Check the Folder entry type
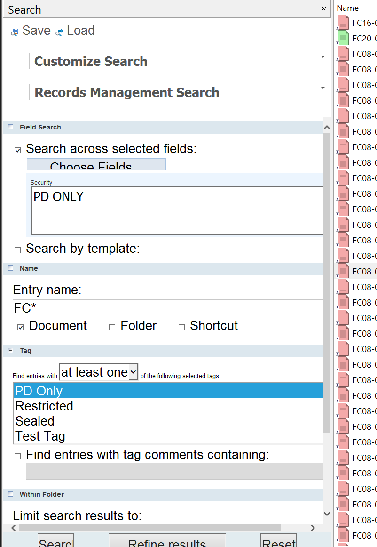377x547 pixels. 112,328
